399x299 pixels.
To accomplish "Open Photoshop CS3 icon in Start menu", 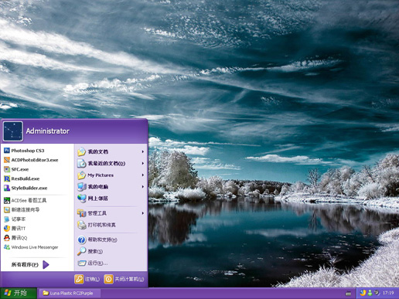I will pyautogui.click(x=7, y=151).
